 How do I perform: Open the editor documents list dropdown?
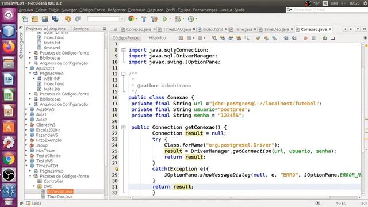(358, 29)
